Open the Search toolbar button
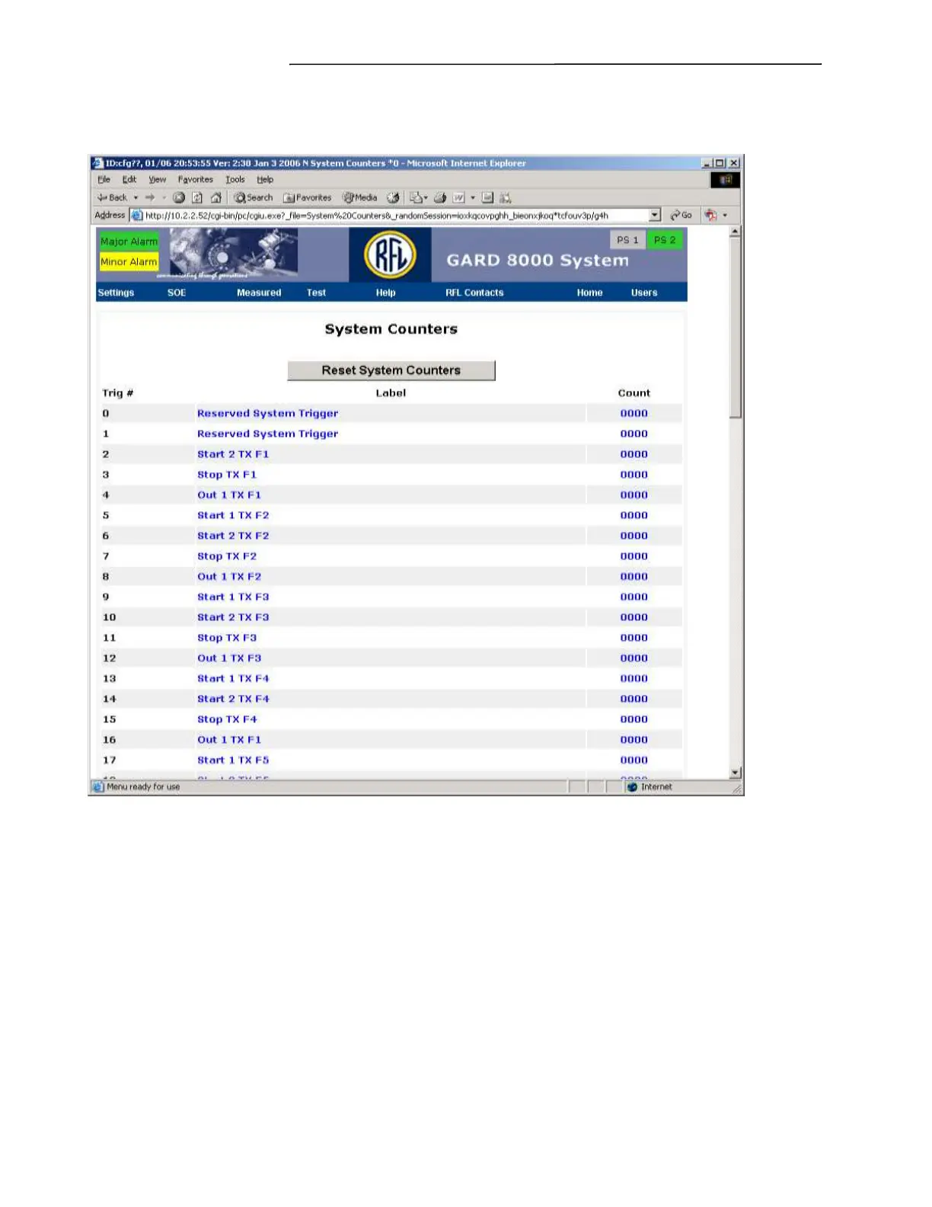932x1207 pixels. point(254,197)
